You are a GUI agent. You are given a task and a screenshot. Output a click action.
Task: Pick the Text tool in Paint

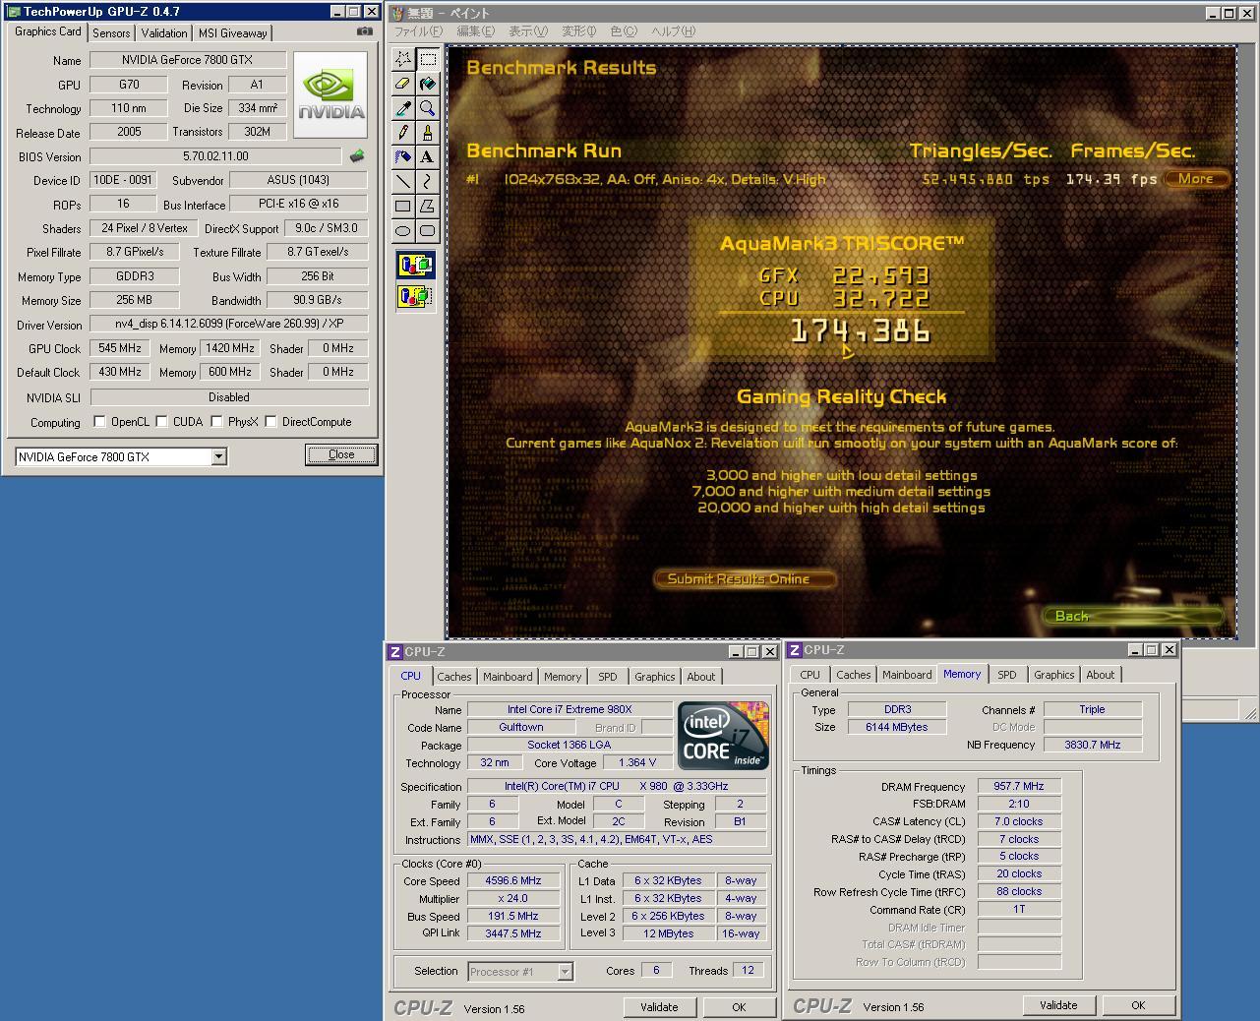(x=427, y=157)
